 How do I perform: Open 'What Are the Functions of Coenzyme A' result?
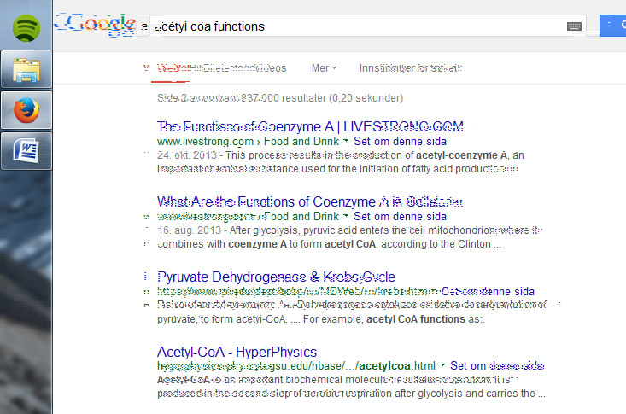point(310,202)
